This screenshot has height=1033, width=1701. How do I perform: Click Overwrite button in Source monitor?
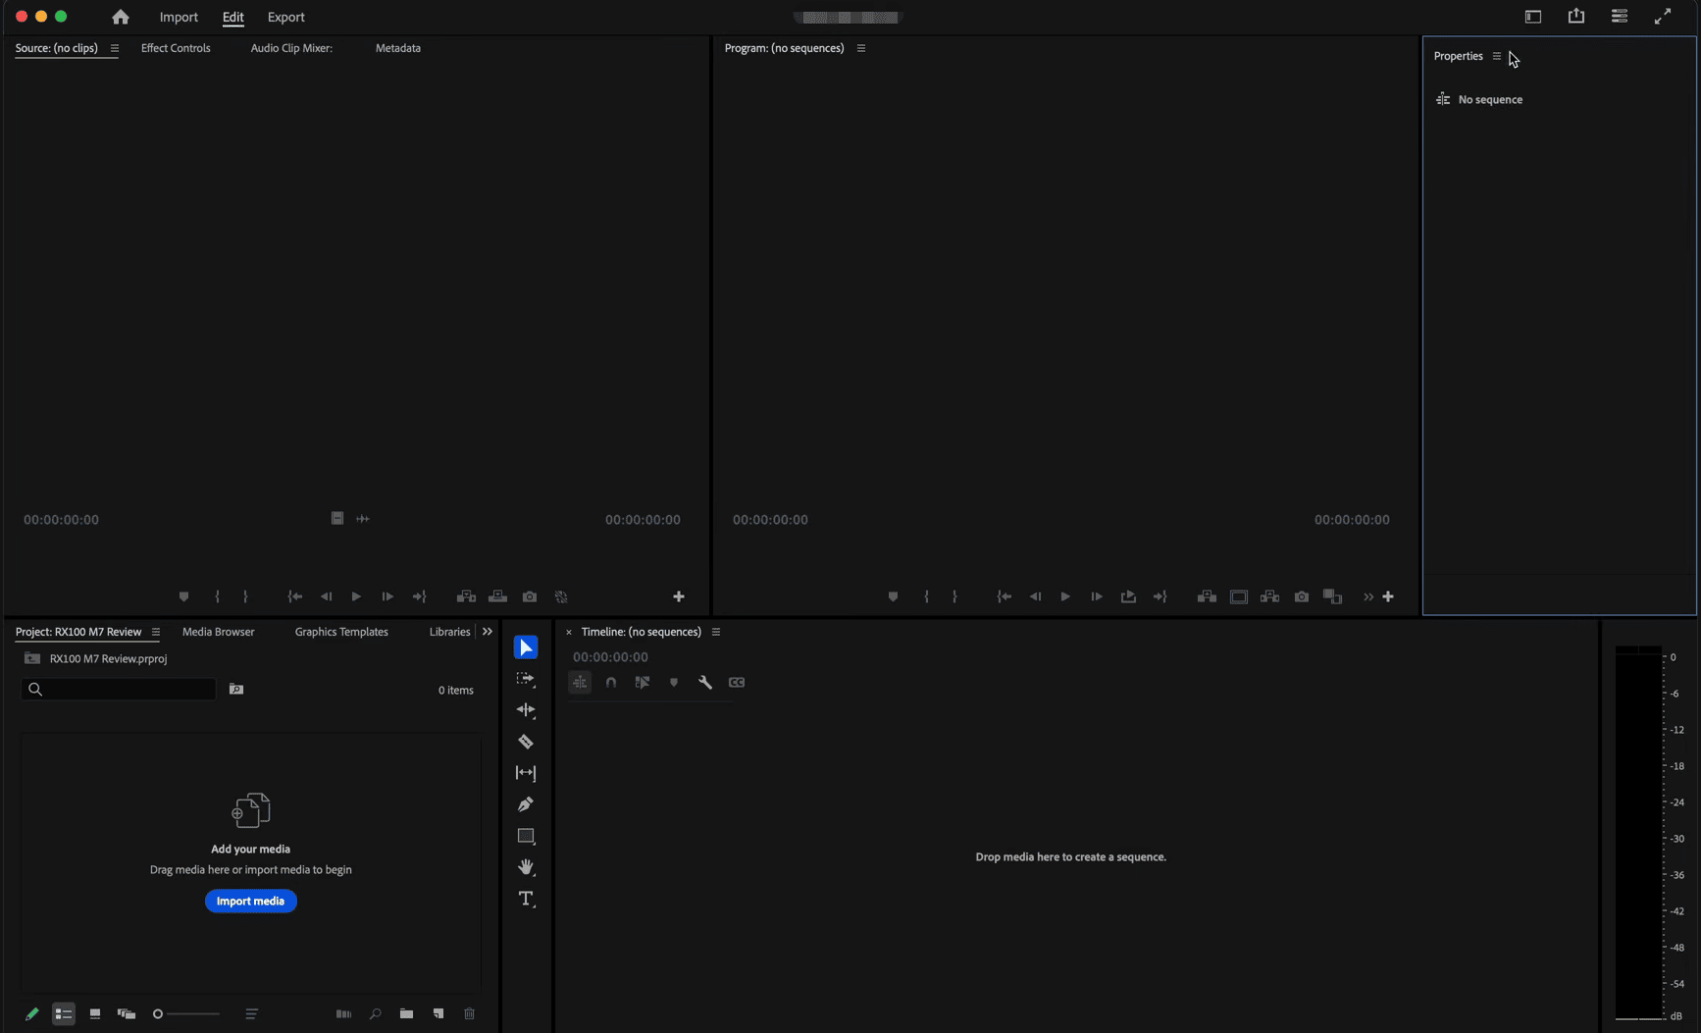coord(498,596)
